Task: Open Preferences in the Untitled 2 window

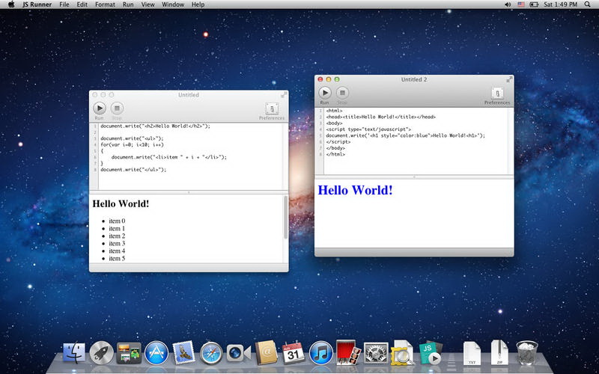Action: [x=496, y=93]
